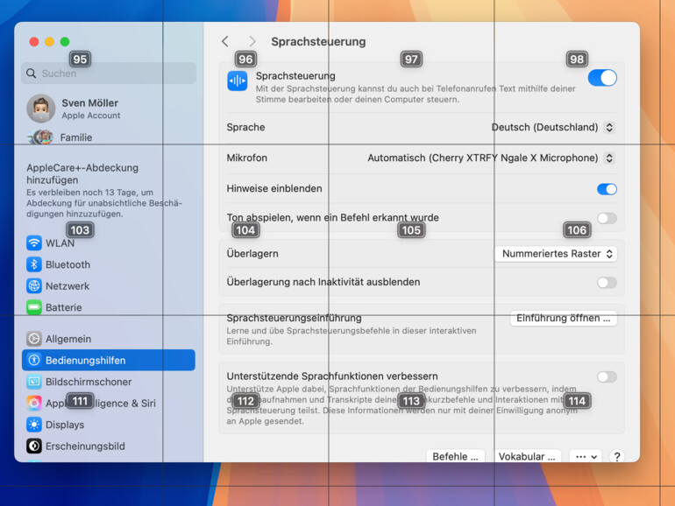The height and width of the screenshot is (506, 675).
Task: Toggle Hinweise einblenden switch
Action: [x=607, y=189]
